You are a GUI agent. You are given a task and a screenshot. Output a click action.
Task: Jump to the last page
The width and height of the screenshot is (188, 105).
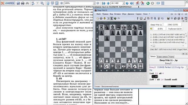(x=132, y=3)
